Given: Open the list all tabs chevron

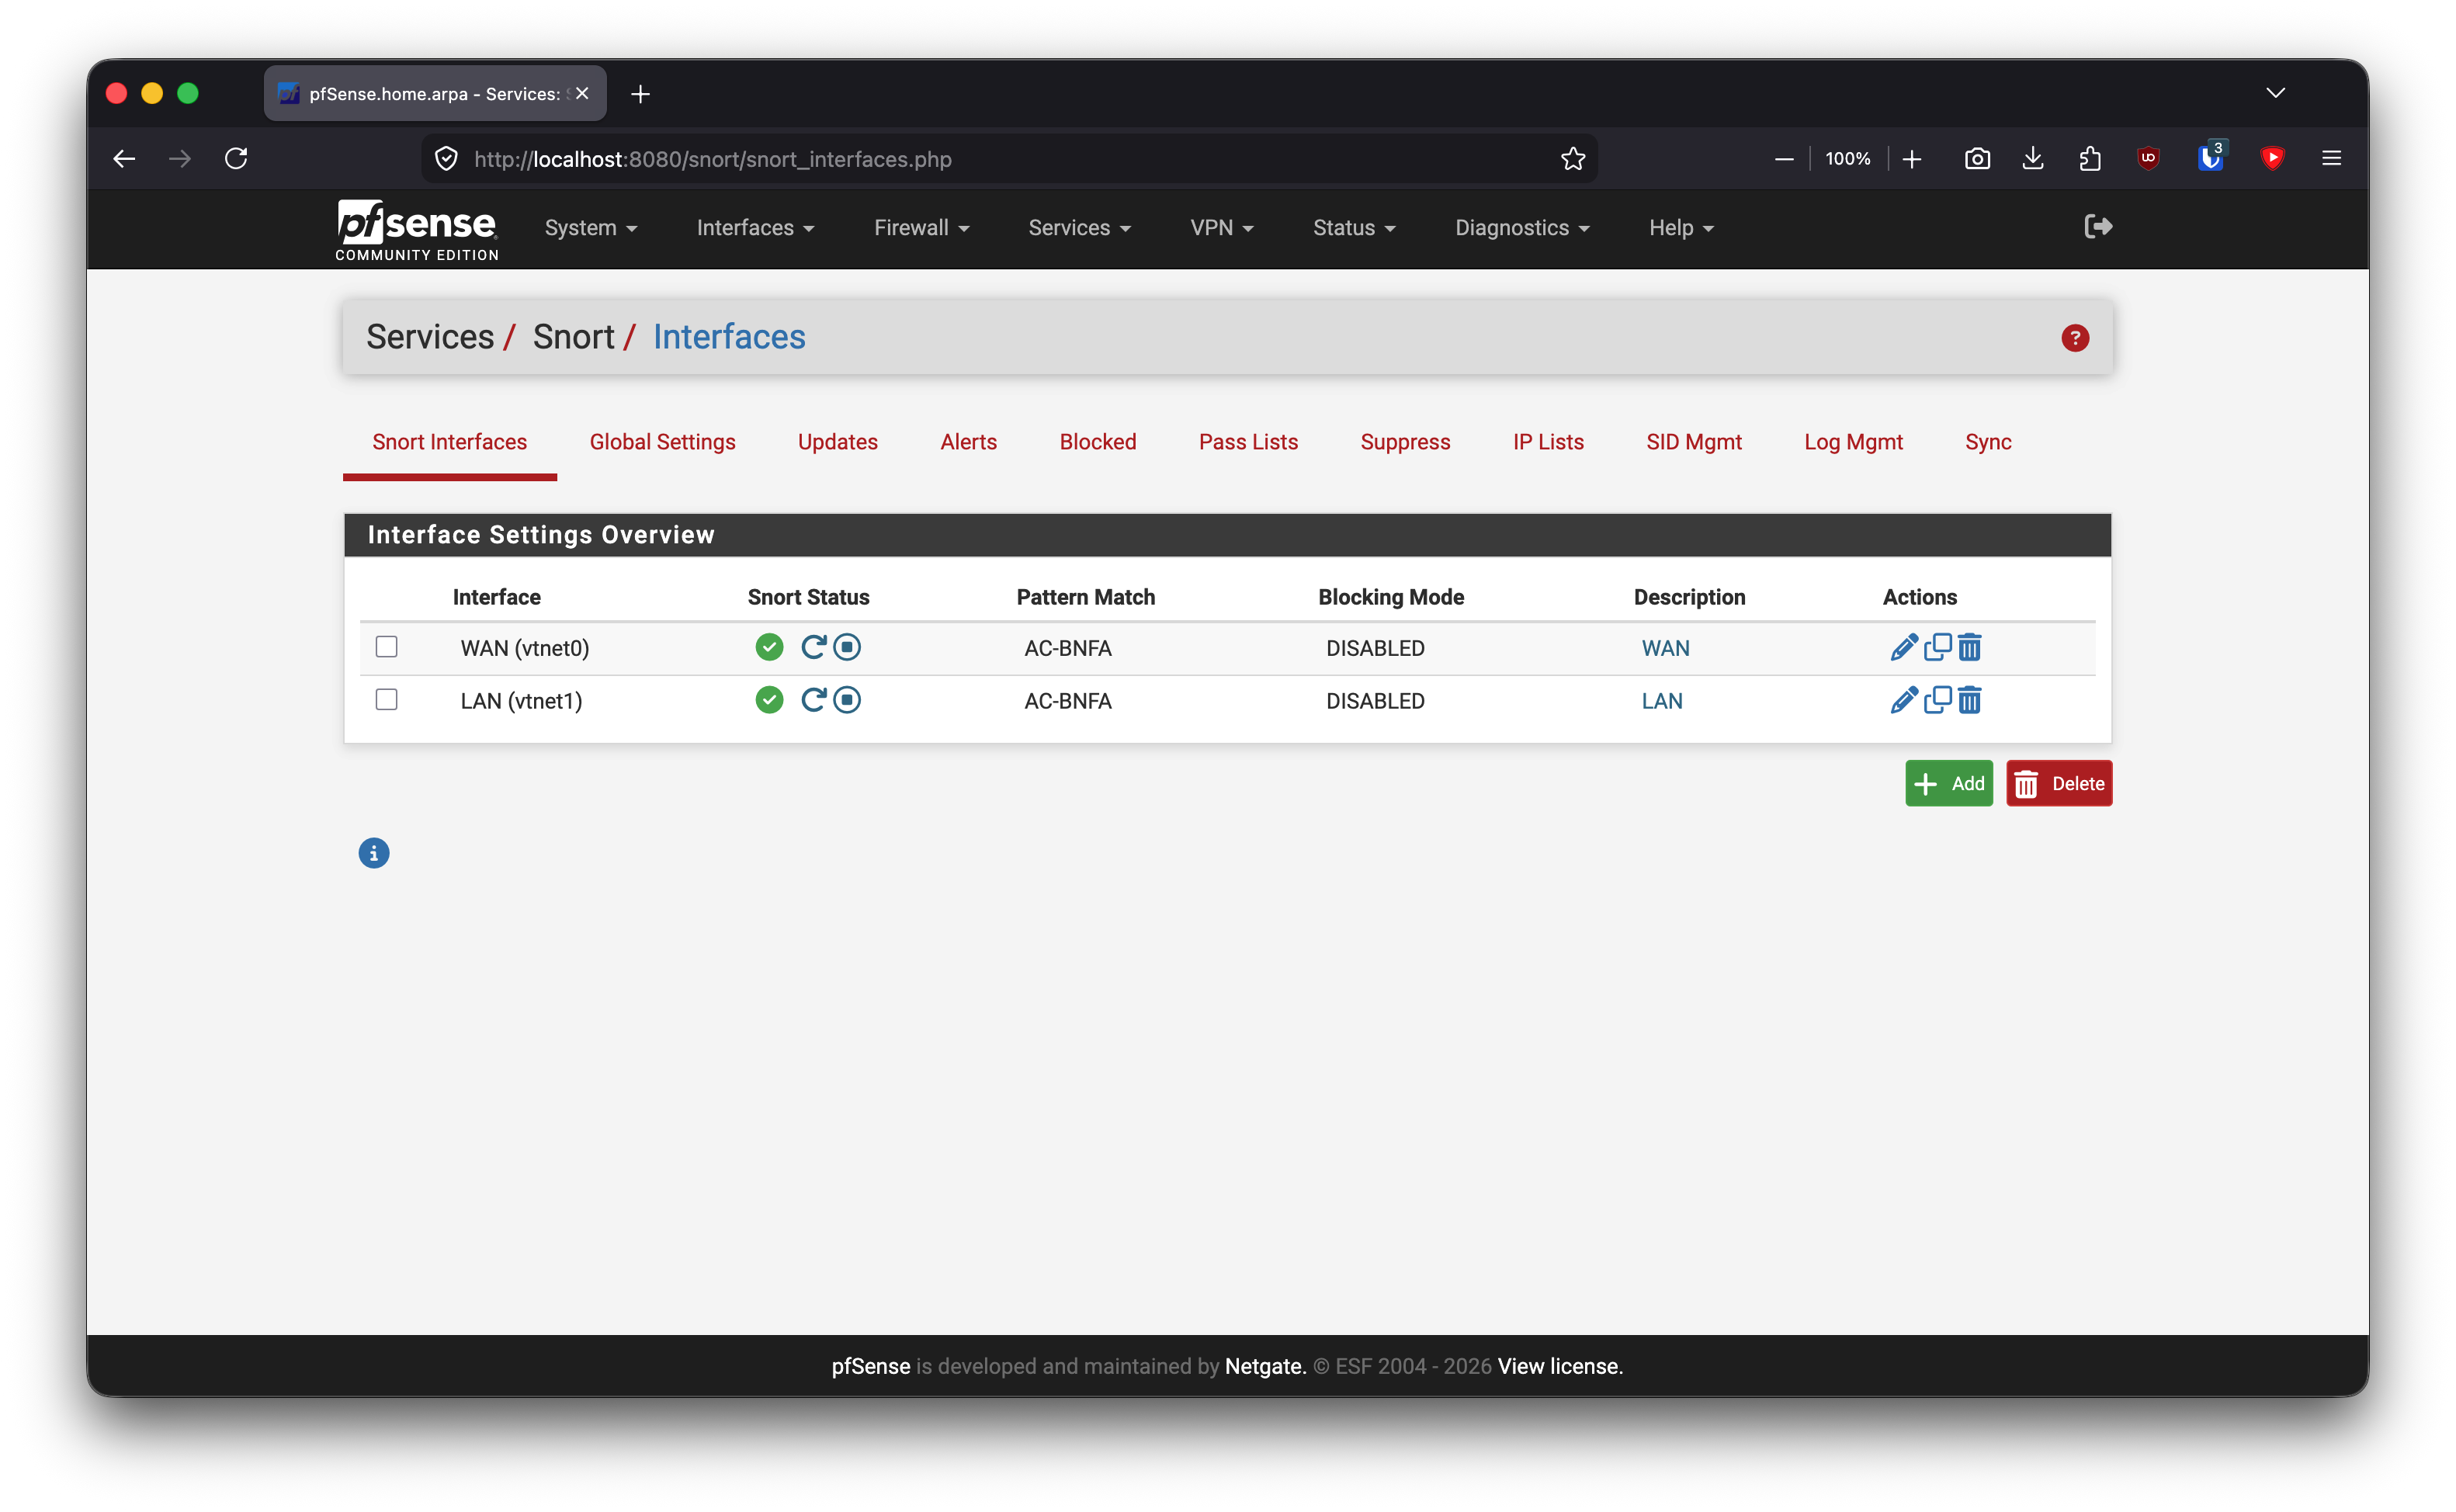Looking at the screenshot, I should point(2275,93).
